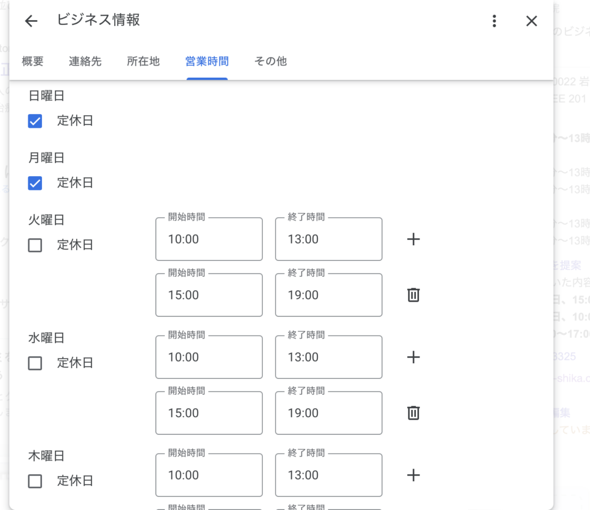Open 火曜日 second 終了時間 19:00 dropdown
Image resolution: width=590 pixels, height=510 pixels.
coord(328,295)
